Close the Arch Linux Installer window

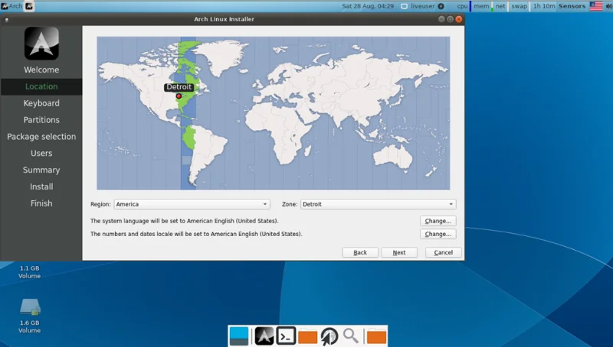[459, 19]
